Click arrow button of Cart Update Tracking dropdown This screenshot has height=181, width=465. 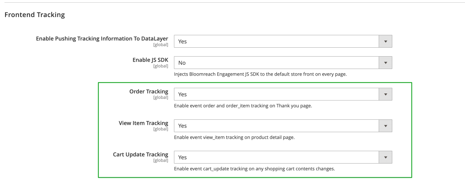[385, 157]
